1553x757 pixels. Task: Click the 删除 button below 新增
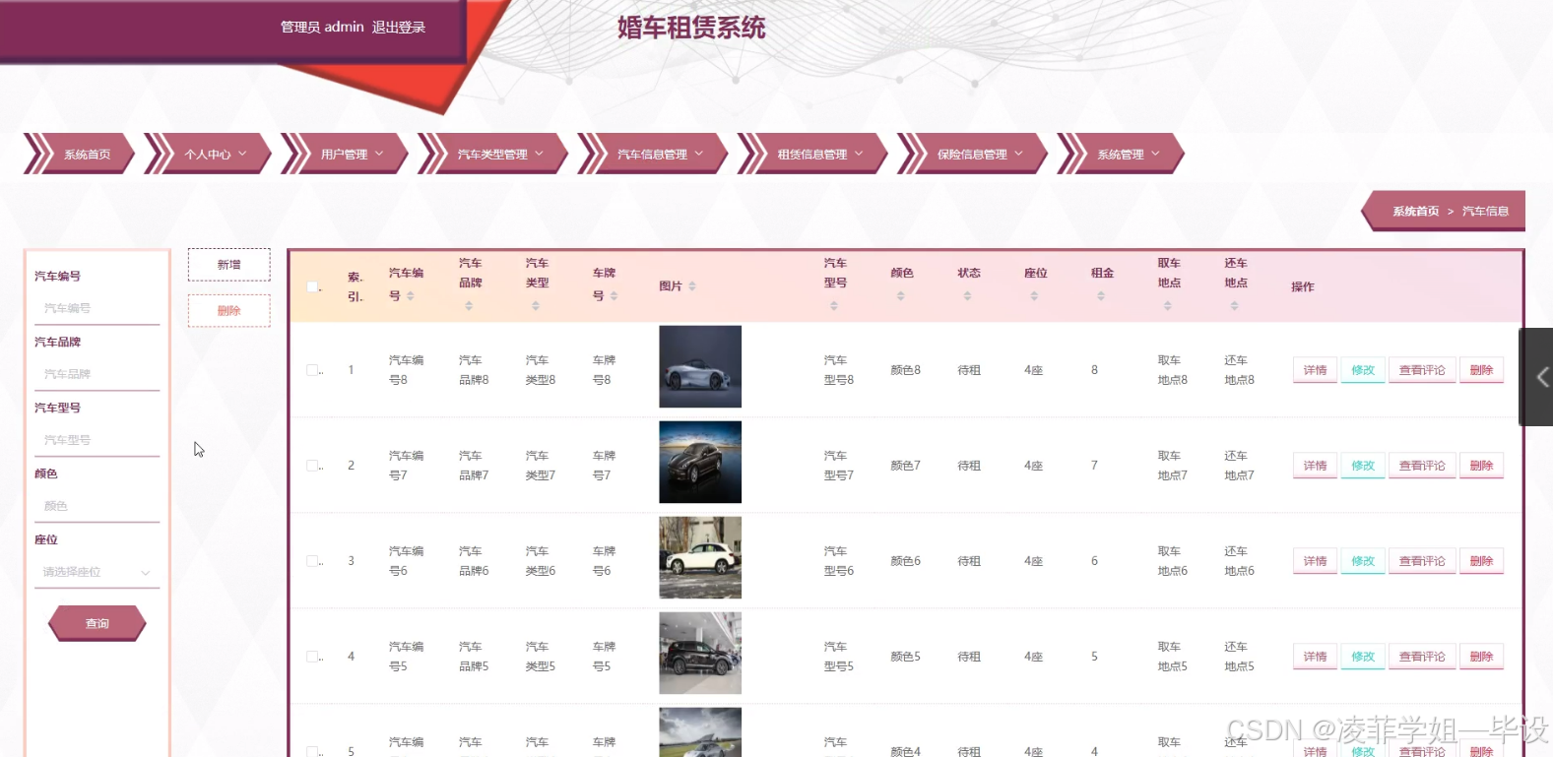[228, 310]
